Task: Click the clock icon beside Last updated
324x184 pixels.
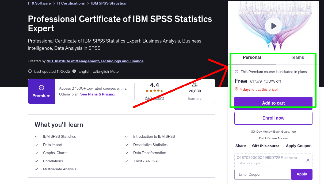Action: pyautogui.click(x=29, y=71)
